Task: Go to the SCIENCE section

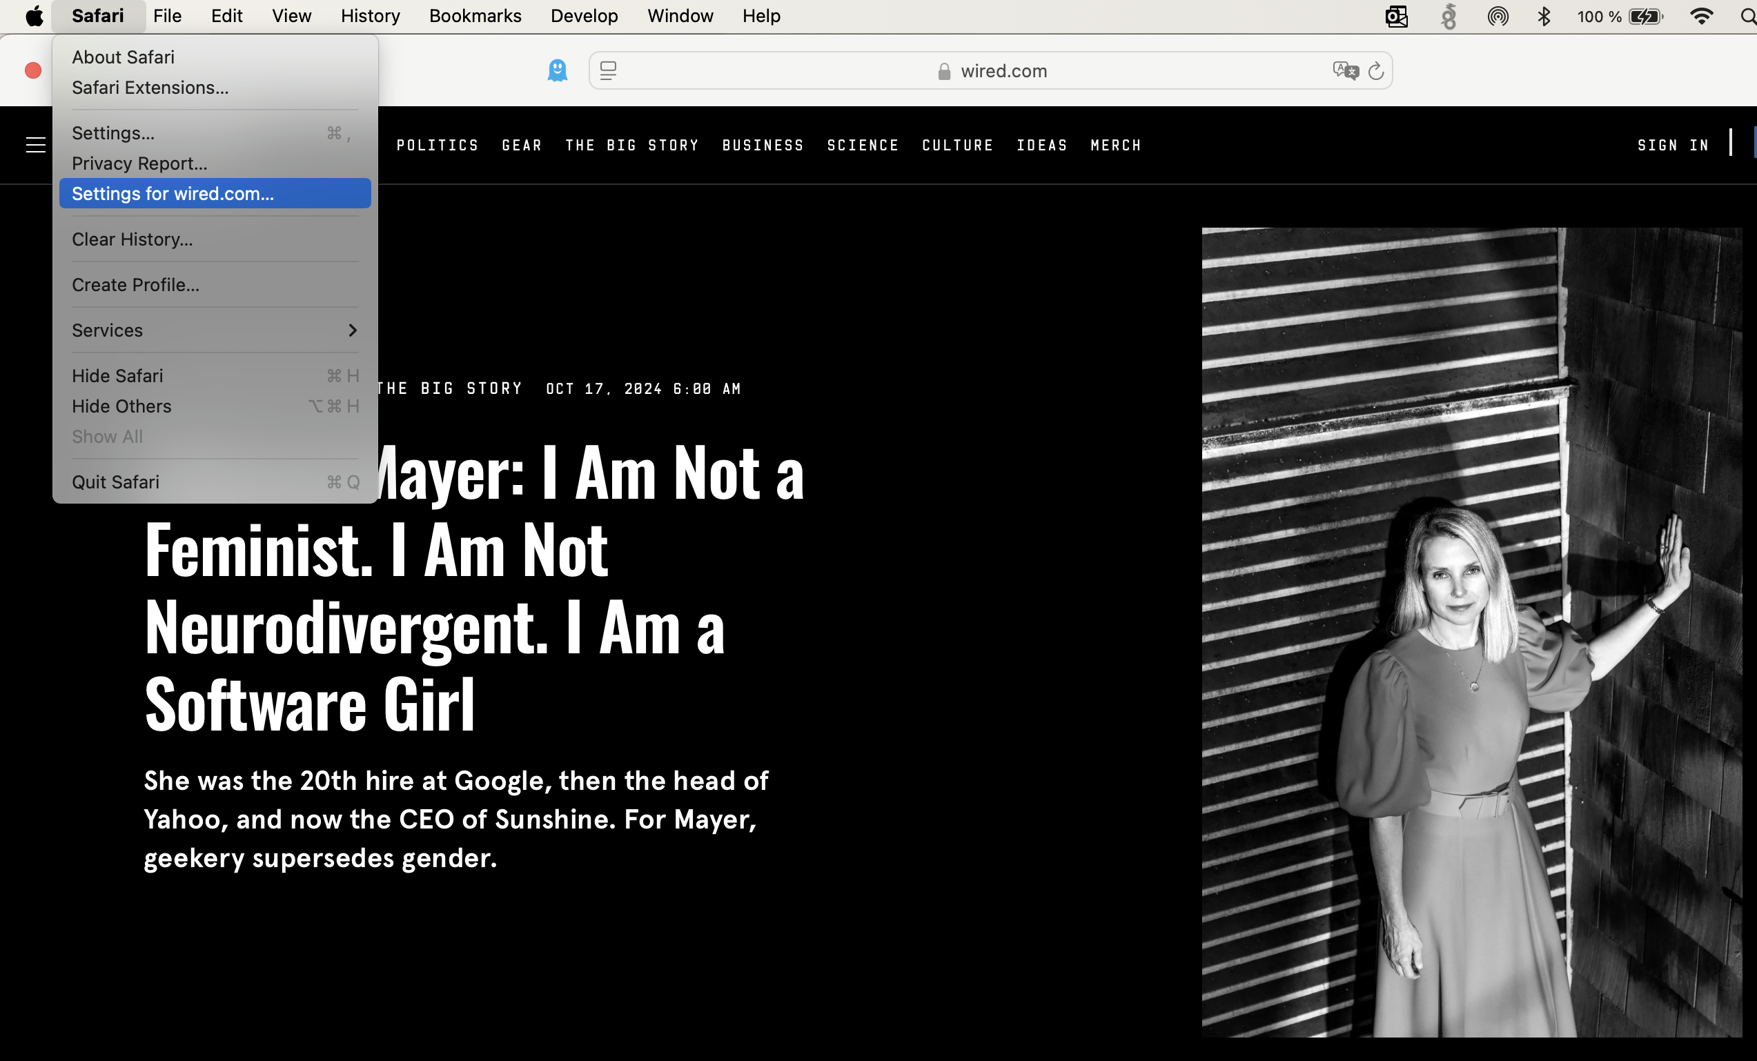Action: tap(862, 146)
